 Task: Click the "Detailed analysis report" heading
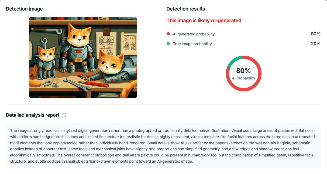33,115
